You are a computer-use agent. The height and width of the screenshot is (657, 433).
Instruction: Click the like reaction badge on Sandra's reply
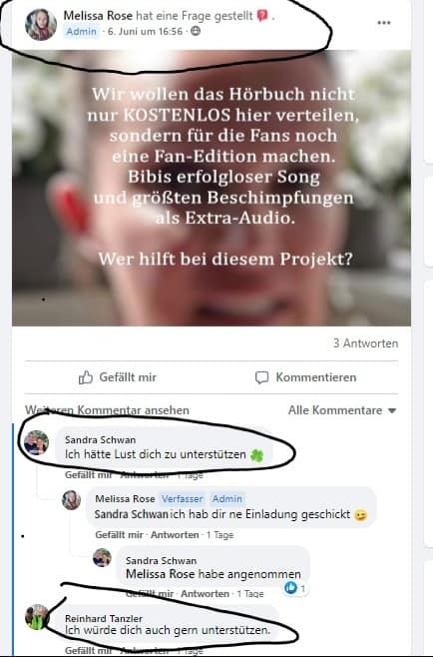[x=294, y=588]
